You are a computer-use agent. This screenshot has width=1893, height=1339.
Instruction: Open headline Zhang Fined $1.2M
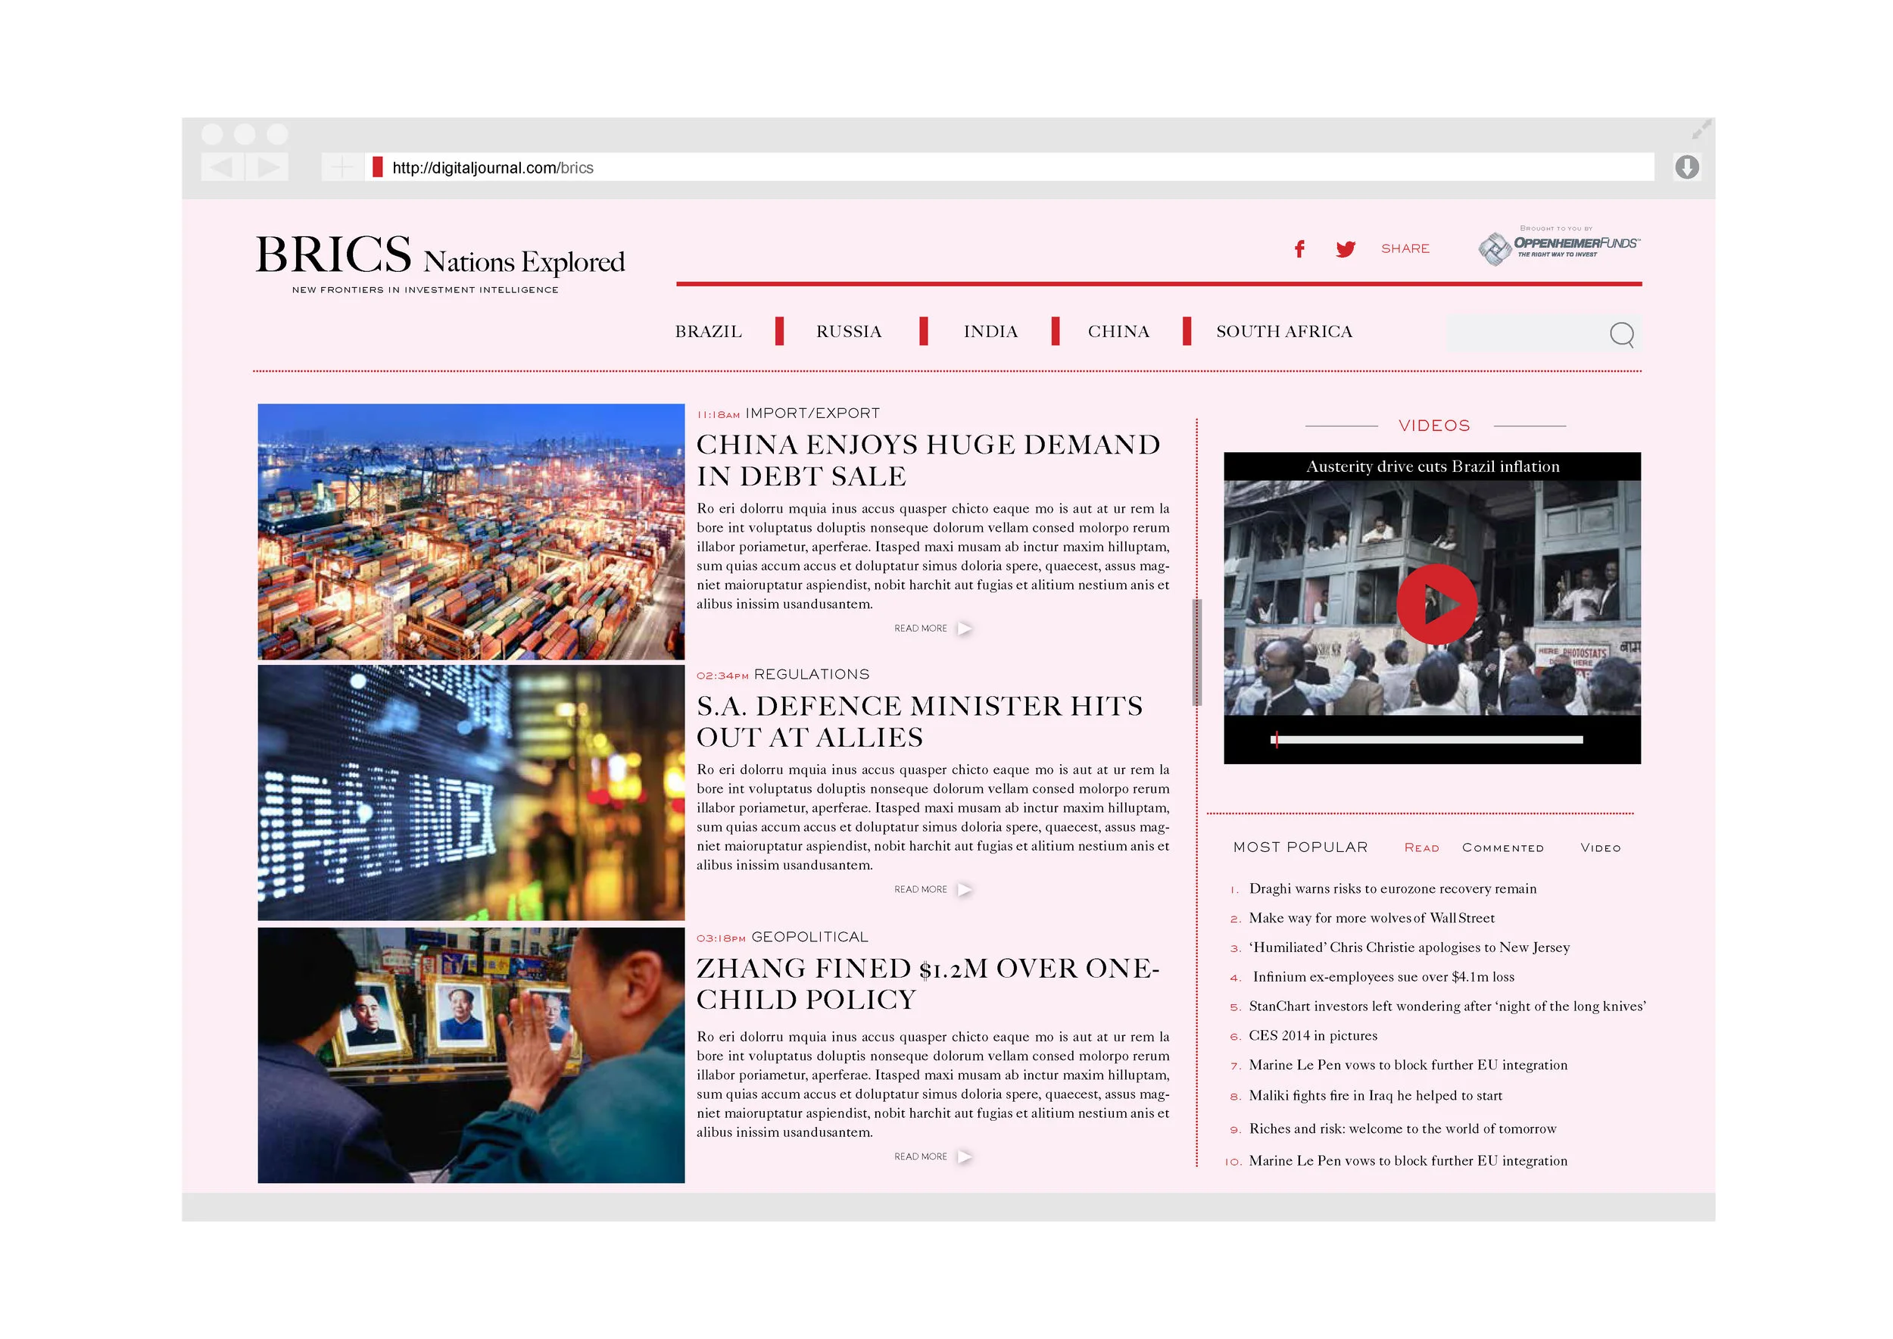tap(928, 984)
